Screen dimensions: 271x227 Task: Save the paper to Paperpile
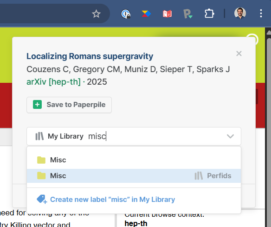(69, 105)
